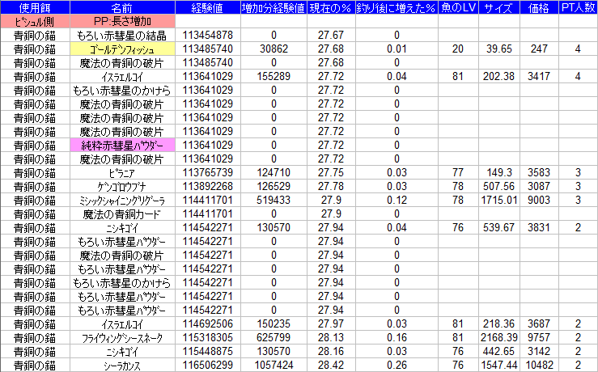Click the 魔法の青銅カード name cell

click(x=122, y=213)
